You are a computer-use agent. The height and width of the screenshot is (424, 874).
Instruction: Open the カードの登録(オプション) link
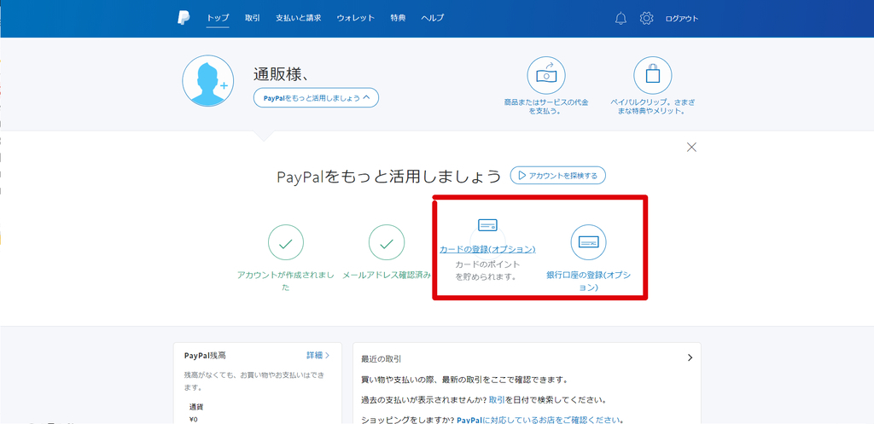(x=487, y=249)
